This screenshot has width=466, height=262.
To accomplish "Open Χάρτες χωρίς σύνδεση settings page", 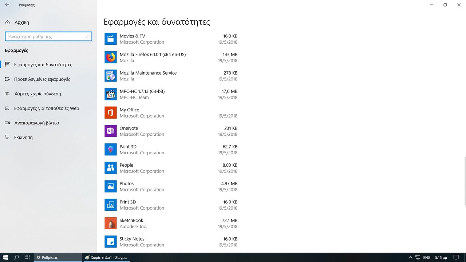I will point(48,94).
